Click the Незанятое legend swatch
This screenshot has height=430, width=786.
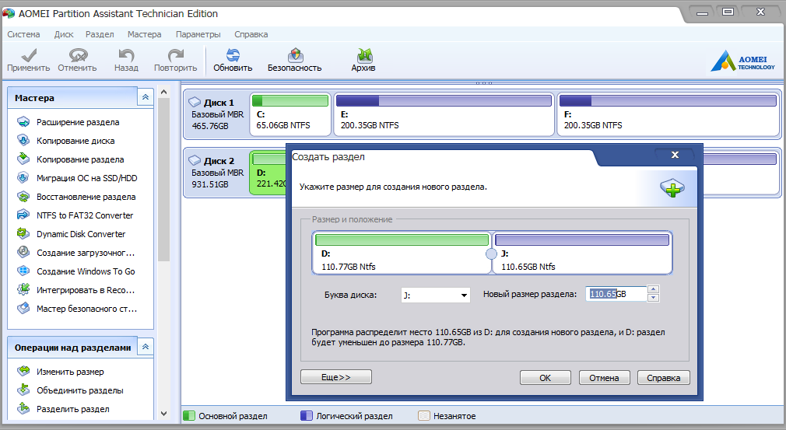coord(424,415)
